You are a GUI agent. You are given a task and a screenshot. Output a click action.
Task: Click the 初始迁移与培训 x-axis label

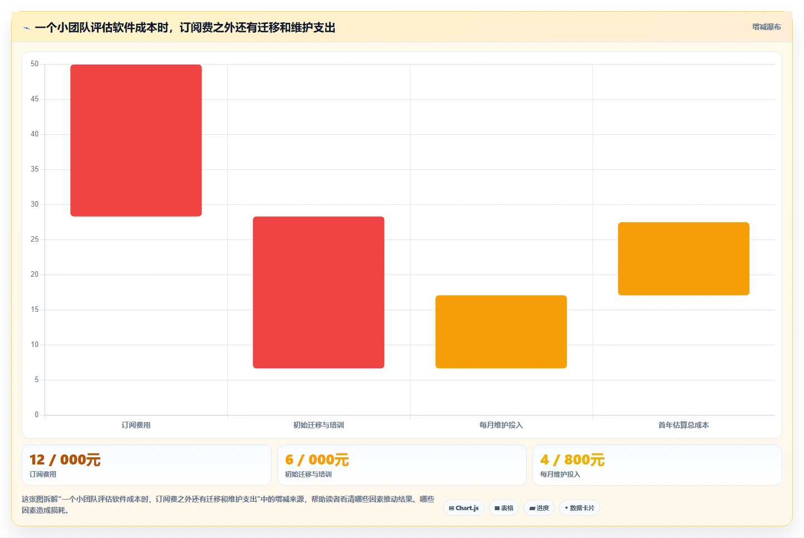pos(318,425)
